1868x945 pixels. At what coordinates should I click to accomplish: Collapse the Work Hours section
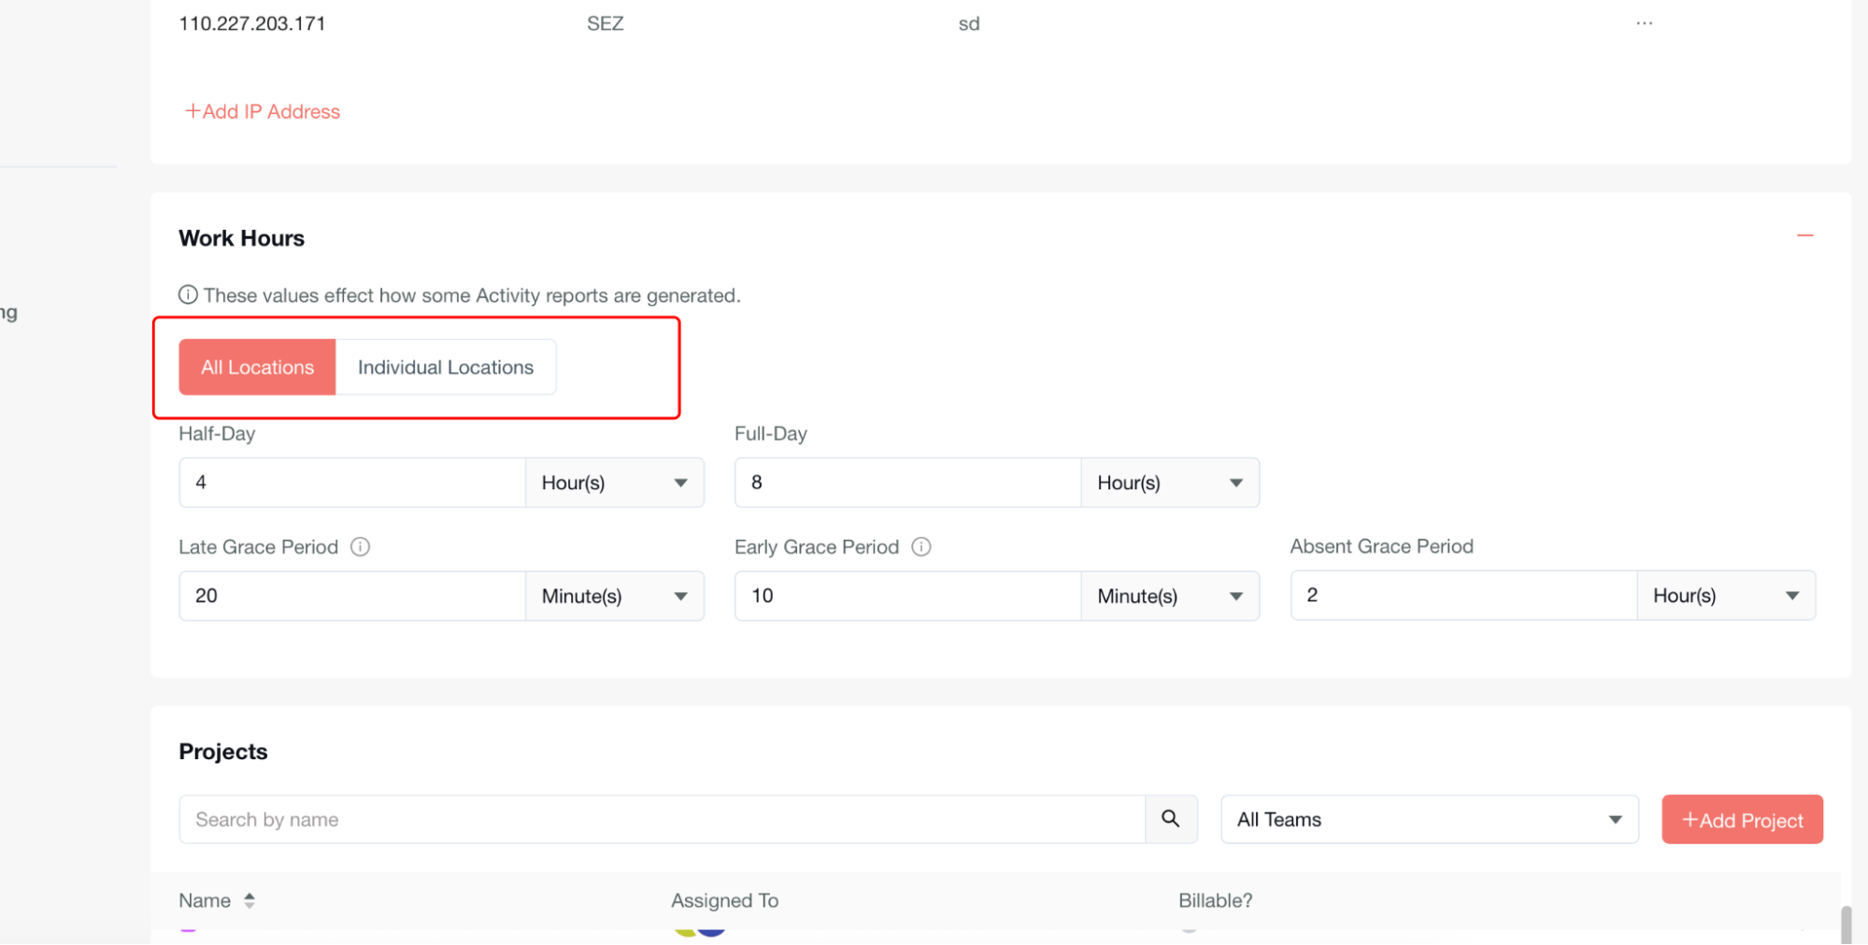pos(1804,235)
